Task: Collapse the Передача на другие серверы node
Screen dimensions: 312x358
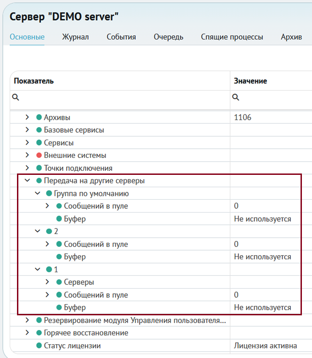Action: coord(27,180)
